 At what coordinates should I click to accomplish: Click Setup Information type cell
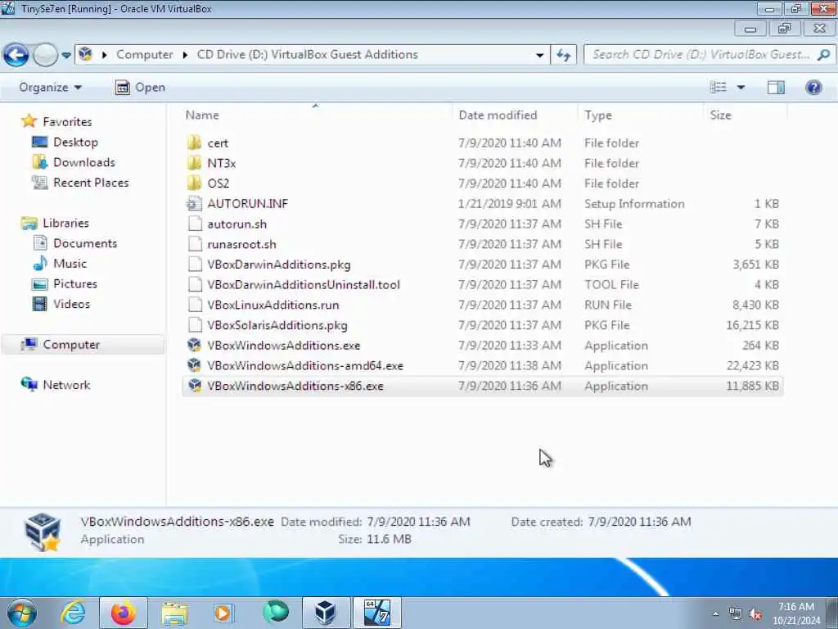[634, 204]
